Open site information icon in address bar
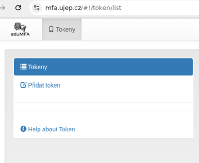Image resolution: width=199 pixels, height=163 pixels. 37,8
